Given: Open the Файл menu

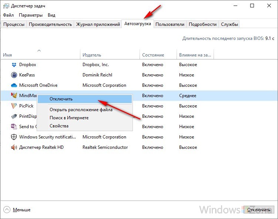Looking at the screenshot, I should (x=9, y=15).
